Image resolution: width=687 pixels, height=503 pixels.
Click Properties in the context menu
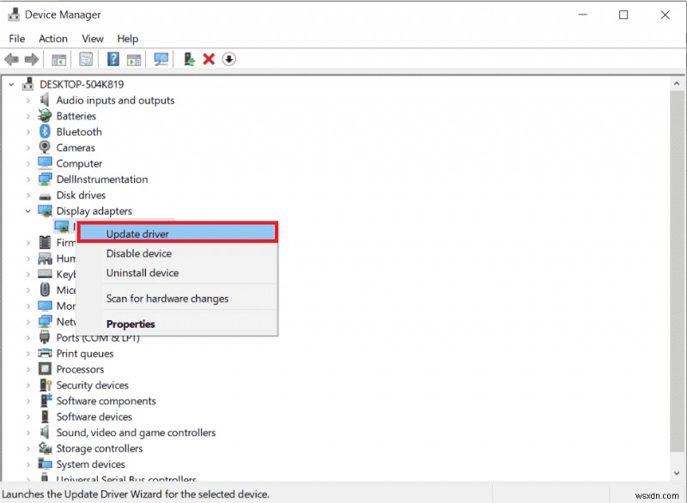[131, 324]
